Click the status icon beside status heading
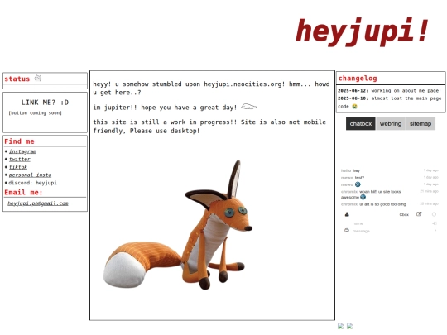 coord(38,78)
